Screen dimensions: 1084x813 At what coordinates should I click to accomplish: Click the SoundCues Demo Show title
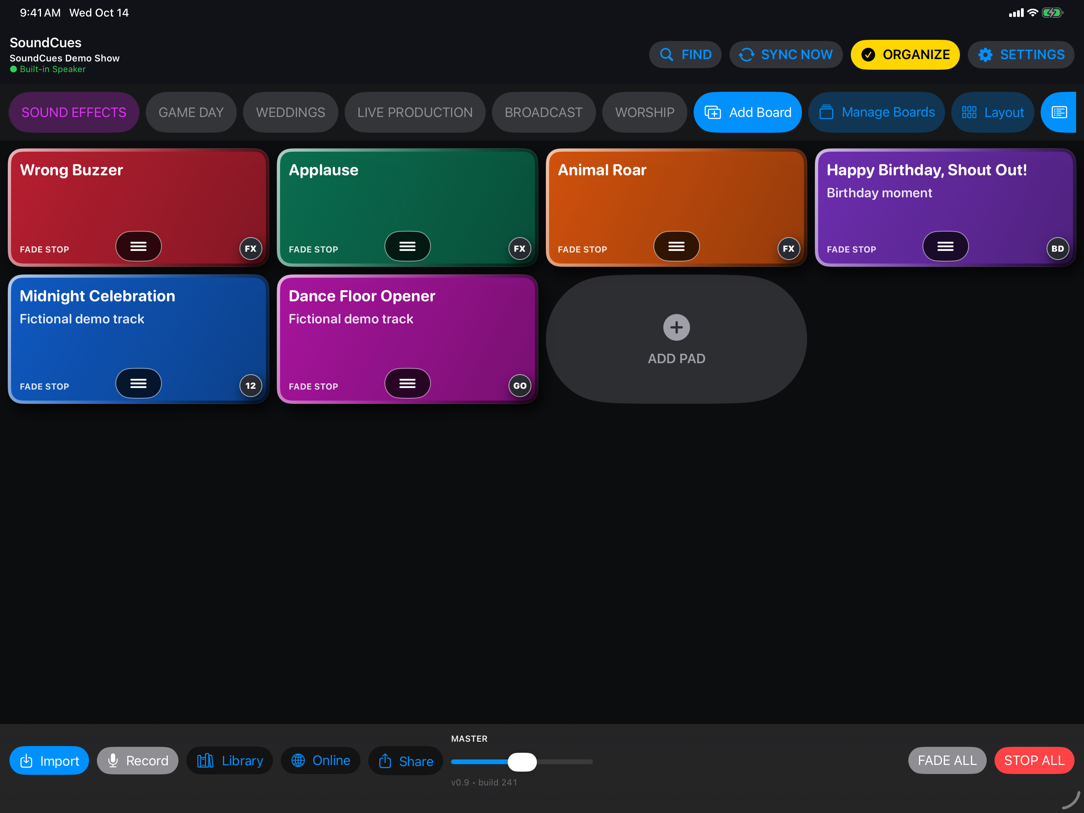(65, 58)
